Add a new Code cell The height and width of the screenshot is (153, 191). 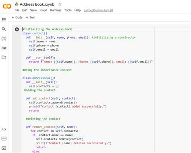(x=17, y=17)
